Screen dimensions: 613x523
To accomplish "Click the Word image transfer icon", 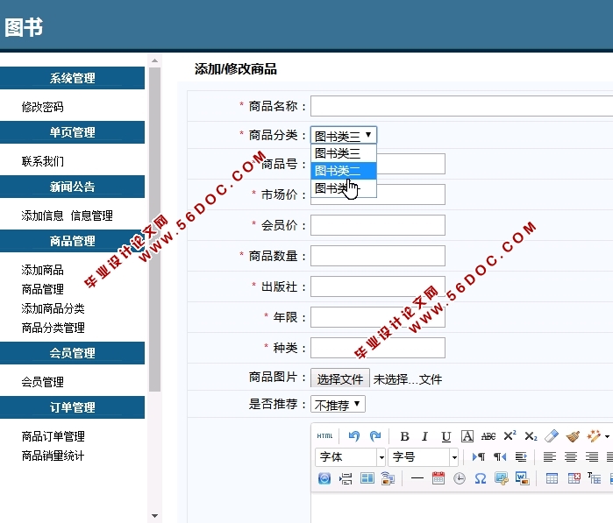I will (523, 478).
